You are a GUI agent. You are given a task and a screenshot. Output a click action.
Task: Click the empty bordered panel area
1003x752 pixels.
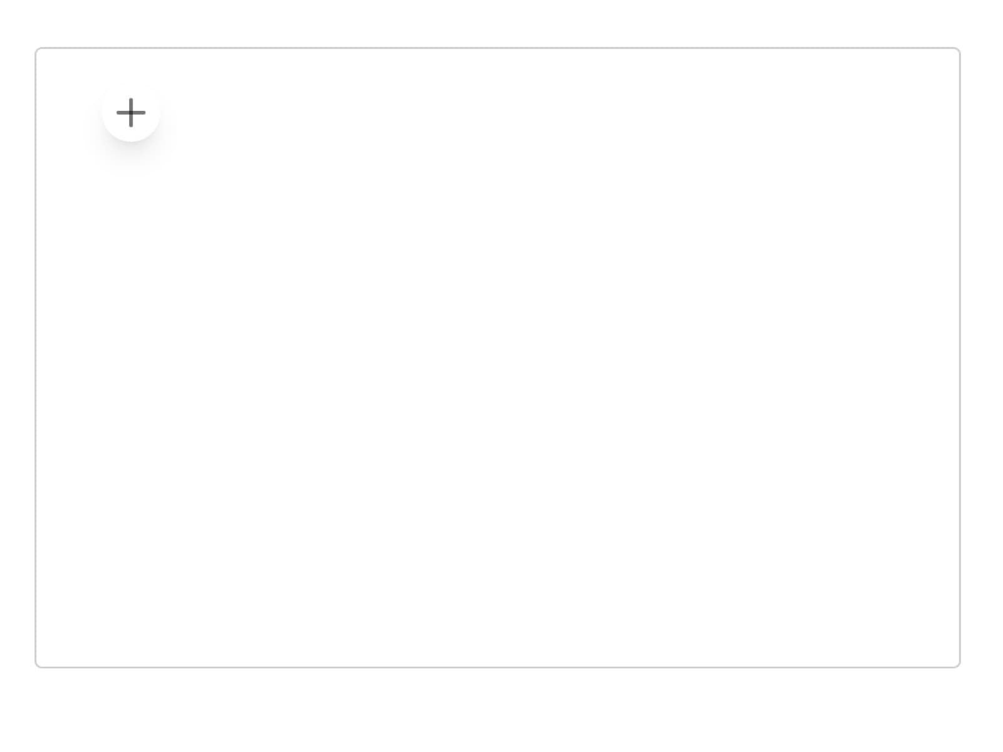(x=498, y=357)
